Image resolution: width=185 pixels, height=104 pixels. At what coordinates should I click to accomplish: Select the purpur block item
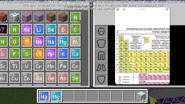27,17
